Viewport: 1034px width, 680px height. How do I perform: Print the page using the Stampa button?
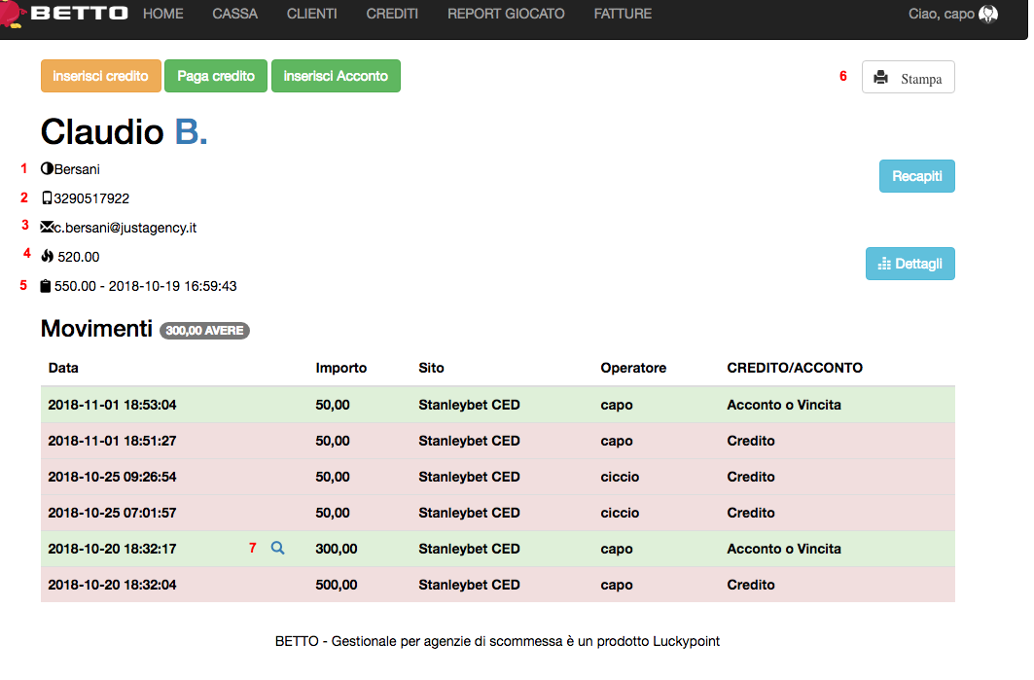(x=908, y=78)
